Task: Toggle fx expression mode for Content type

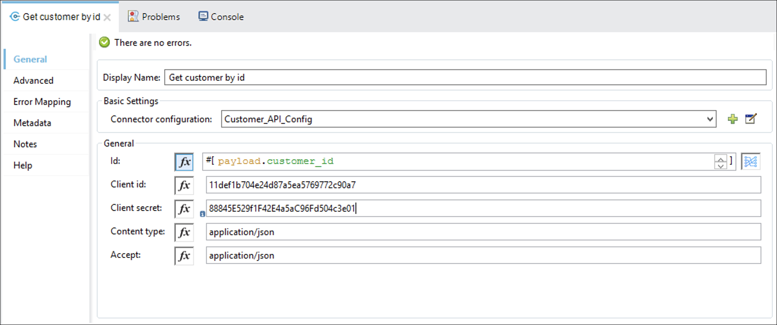Action: 184,232
